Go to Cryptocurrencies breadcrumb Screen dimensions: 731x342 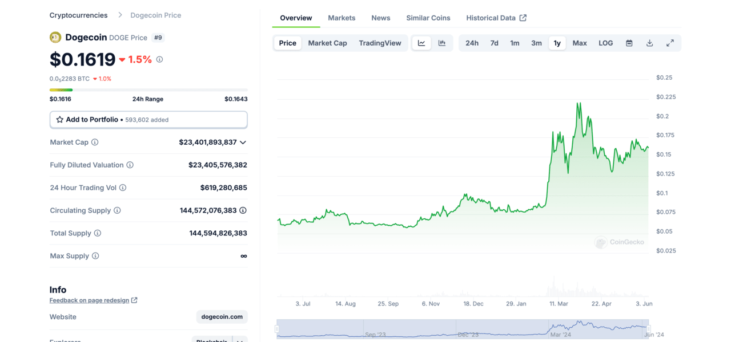[x=78, y=15]
